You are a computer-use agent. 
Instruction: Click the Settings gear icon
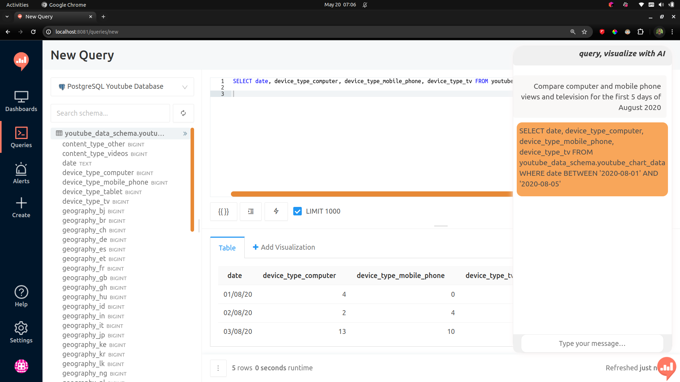21,328
